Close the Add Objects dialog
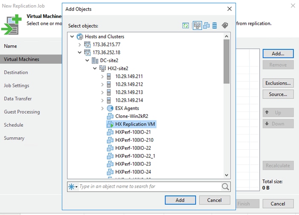Viewport: 299px width, 215px height. click(x=229, y=9)
